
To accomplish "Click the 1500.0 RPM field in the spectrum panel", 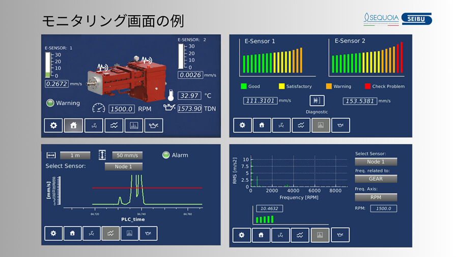I will tap(383, 208).
